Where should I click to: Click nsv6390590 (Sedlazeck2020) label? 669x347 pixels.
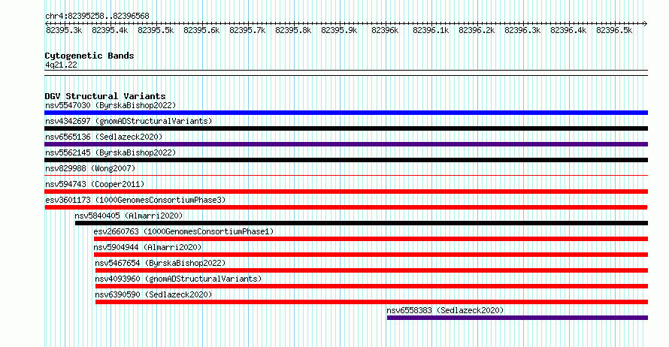click(153, 294)
